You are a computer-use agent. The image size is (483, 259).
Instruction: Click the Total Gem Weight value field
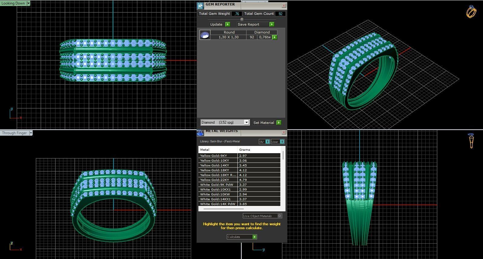[x=237, y=14]
